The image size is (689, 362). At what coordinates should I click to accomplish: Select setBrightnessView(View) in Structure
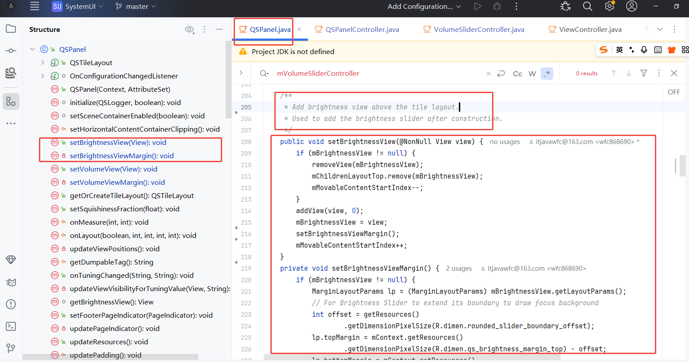coord(118,142)
